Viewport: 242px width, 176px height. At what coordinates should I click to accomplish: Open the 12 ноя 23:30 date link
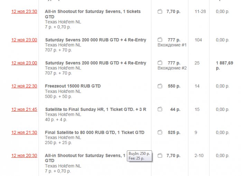(x=24, y=11)
